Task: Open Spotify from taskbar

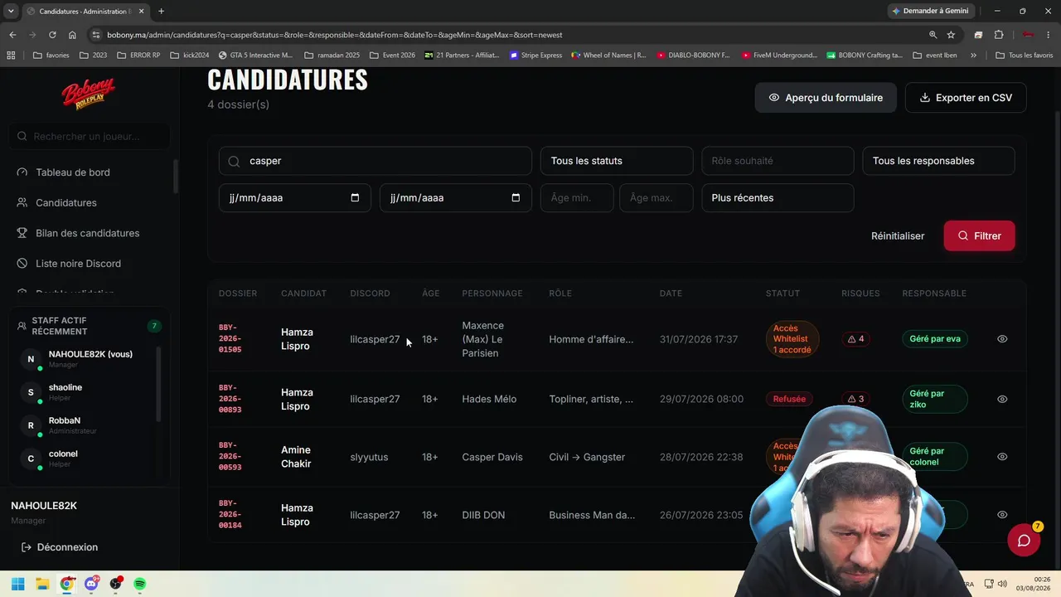Action: click(140, 584)
